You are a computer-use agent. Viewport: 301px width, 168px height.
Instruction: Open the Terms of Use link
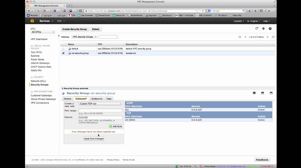(x=128, y=160)
